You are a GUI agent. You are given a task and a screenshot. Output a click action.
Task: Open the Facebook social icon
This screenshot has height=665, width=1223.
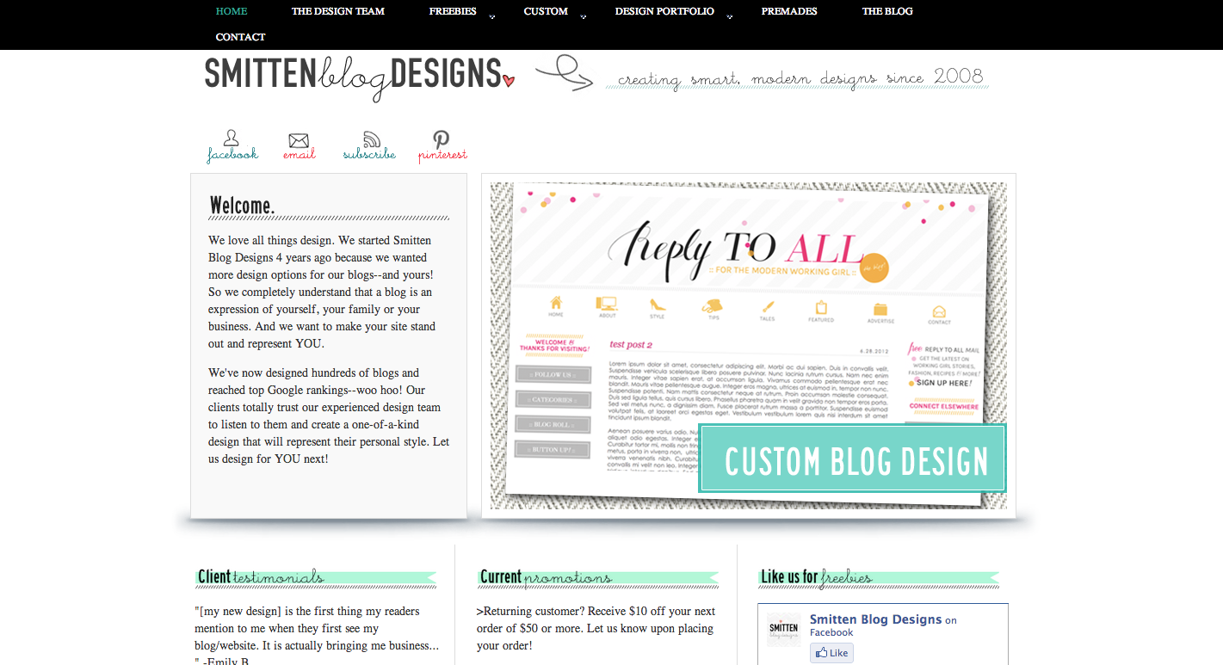click(232, 146)
